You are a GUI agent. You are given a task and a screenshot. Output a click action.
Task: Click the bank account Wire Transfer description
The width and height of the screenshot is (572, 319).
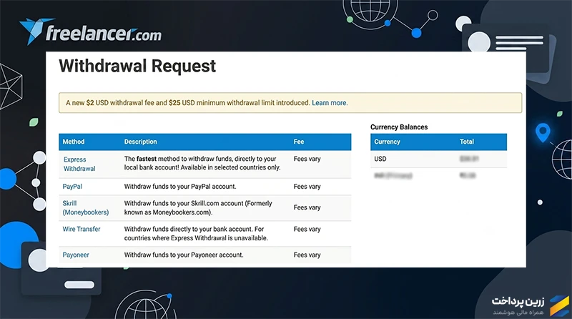point(196,234)
